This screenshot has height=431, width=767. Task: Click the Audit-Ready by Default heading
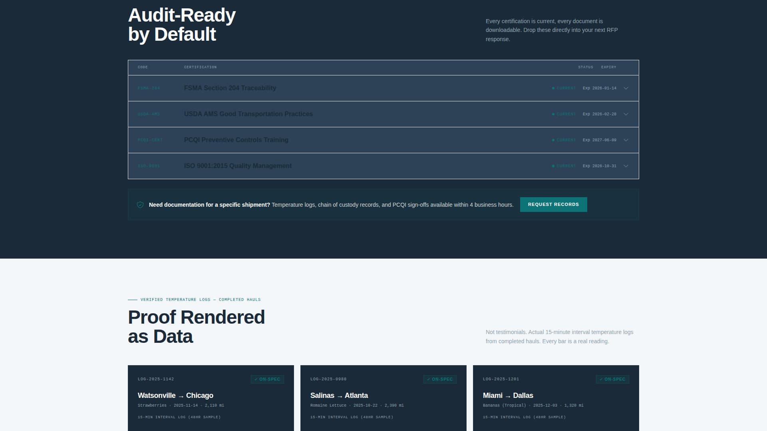(182, 25)
